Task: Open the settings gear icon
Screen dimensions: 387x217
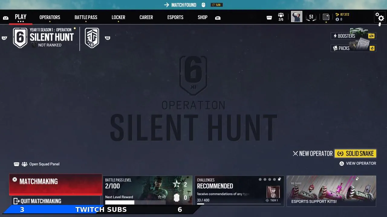Action: click(x=379, y=17)
